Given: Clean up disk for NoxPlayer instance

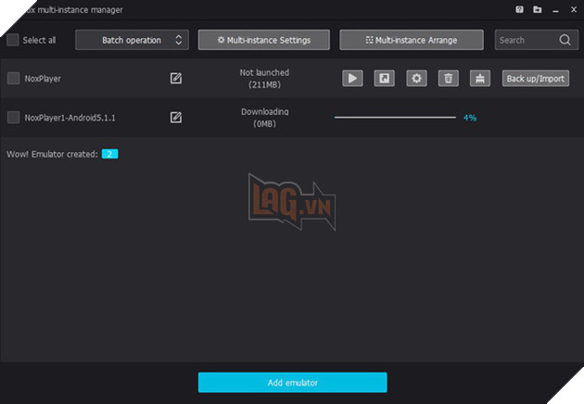Looking at the screenshot, I should pyautogui.click(x=480, y=79).
